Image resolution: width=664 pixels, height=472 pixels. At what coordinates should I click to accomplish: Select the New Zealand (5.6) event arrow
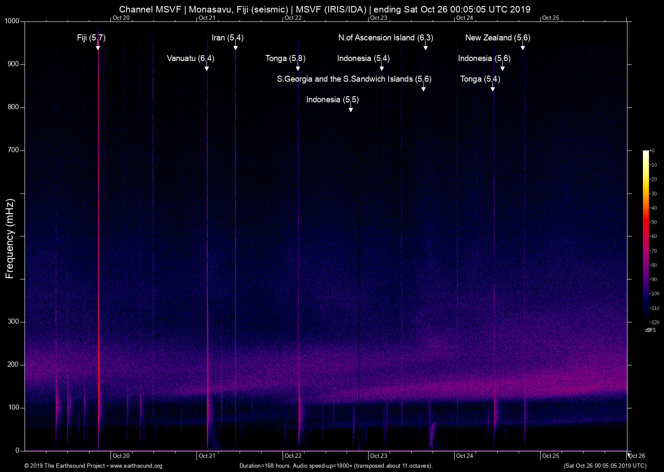click(x=523, y=47)
